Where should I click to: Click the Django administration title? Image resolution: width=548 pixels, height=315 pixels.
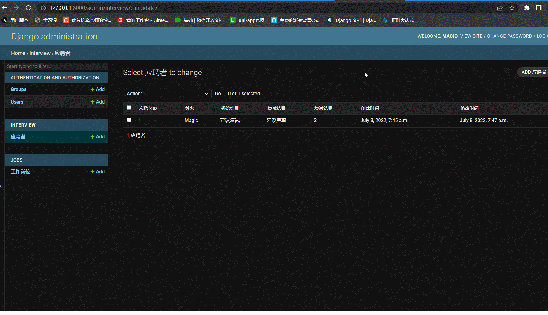pyautogui.click(x=54, y=36)
